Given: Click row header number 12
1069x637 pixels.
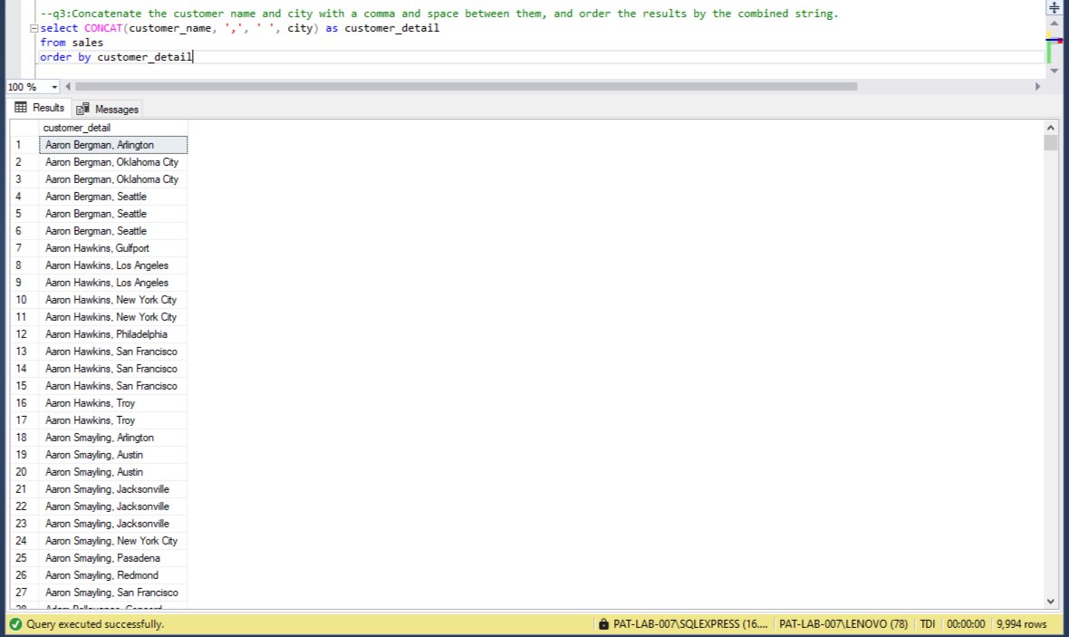Looking at the screenshot, I should click(24, 334).
